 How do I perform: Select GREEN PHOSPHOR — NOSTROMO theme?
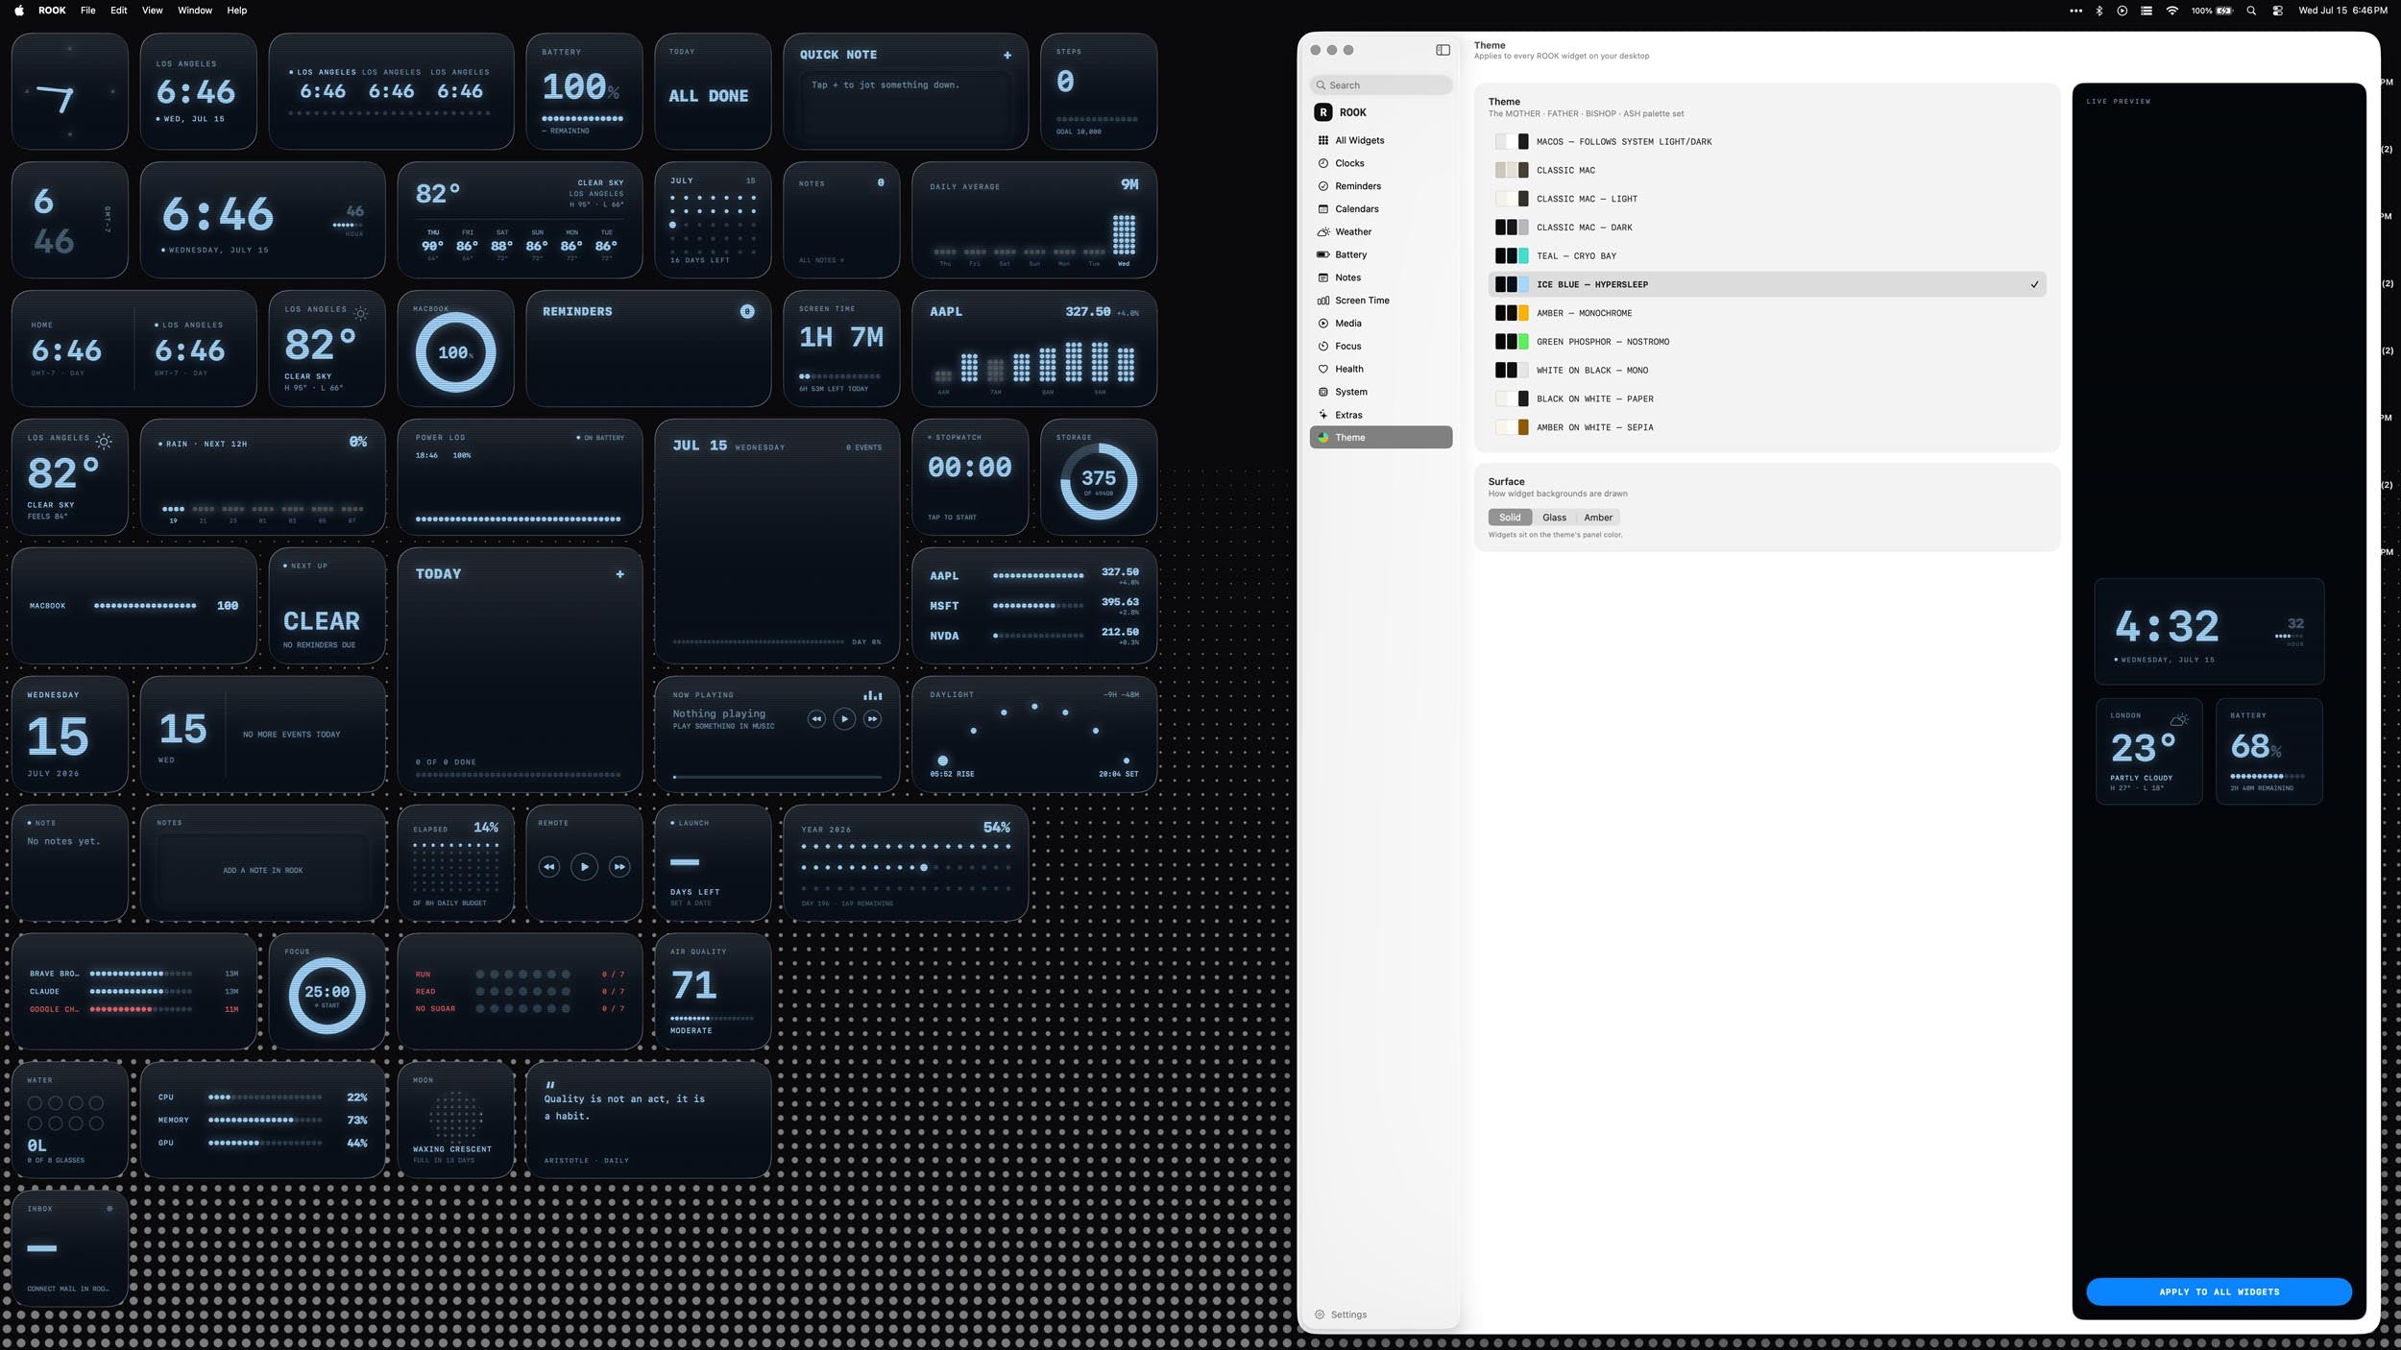point(1767,342)
